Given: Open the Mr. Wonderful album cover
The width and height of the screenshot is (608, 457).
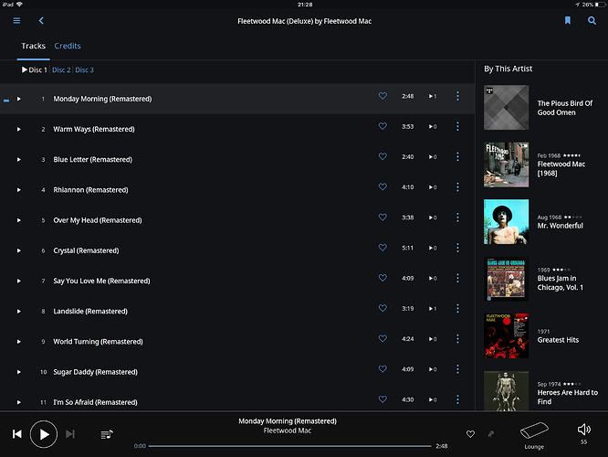Looking at the screenshot, I should click(x=506, y=222).
